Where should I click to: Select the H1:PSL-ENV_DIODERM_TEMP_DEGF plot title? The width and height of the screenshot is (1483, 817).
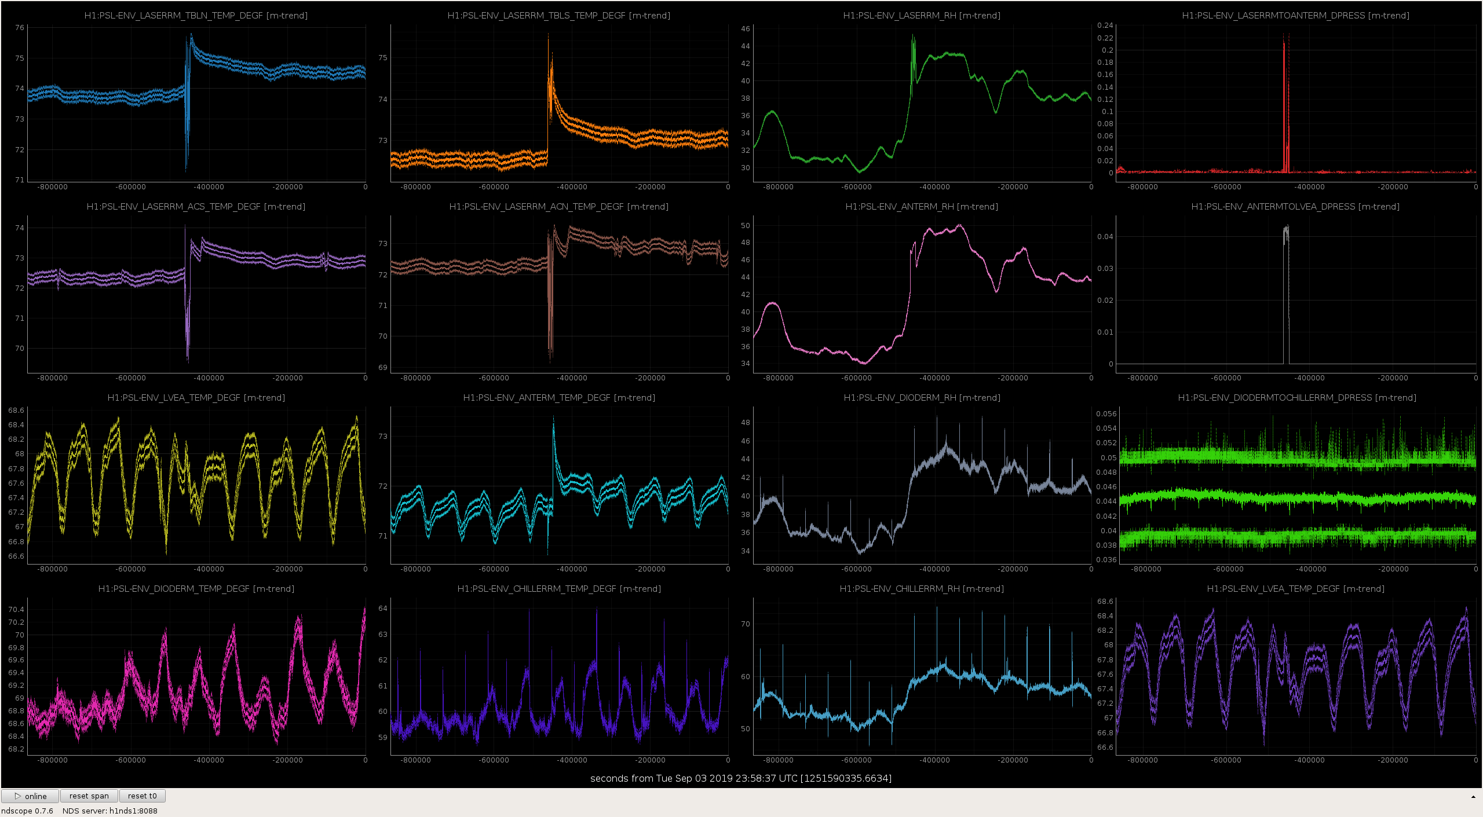tap(196, 589)
